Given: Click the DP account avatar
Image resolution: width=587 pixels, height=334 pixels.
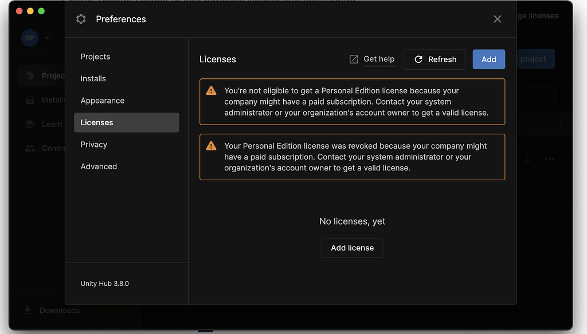Looking at the screenshot, I should 30,38.
